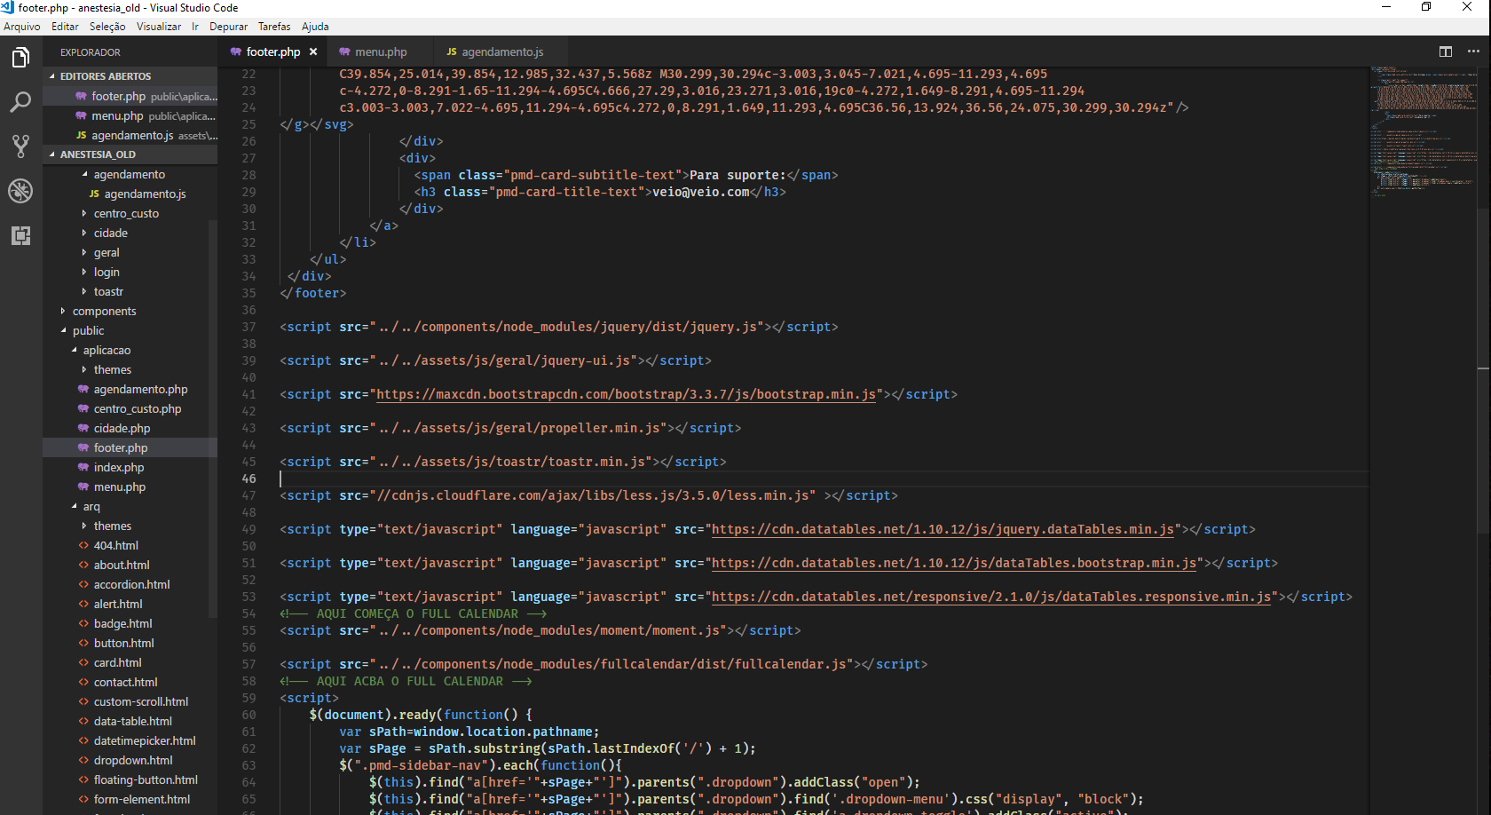Open datetimepicker.html file

(x=130, y=741)
